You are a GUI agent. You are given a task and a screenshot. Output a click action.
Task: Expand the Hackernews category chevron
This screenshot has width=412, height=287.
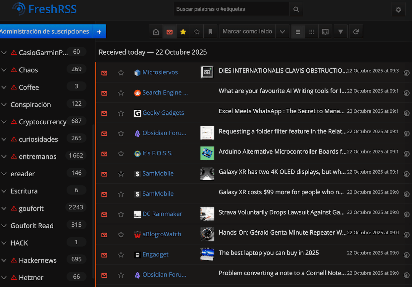4,260
